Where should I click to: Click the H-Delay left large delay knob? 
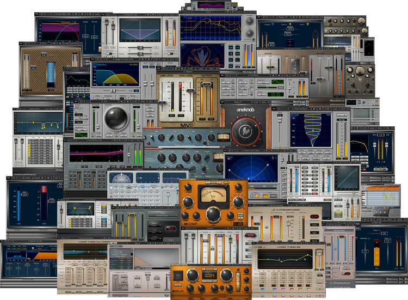(193, 275)
